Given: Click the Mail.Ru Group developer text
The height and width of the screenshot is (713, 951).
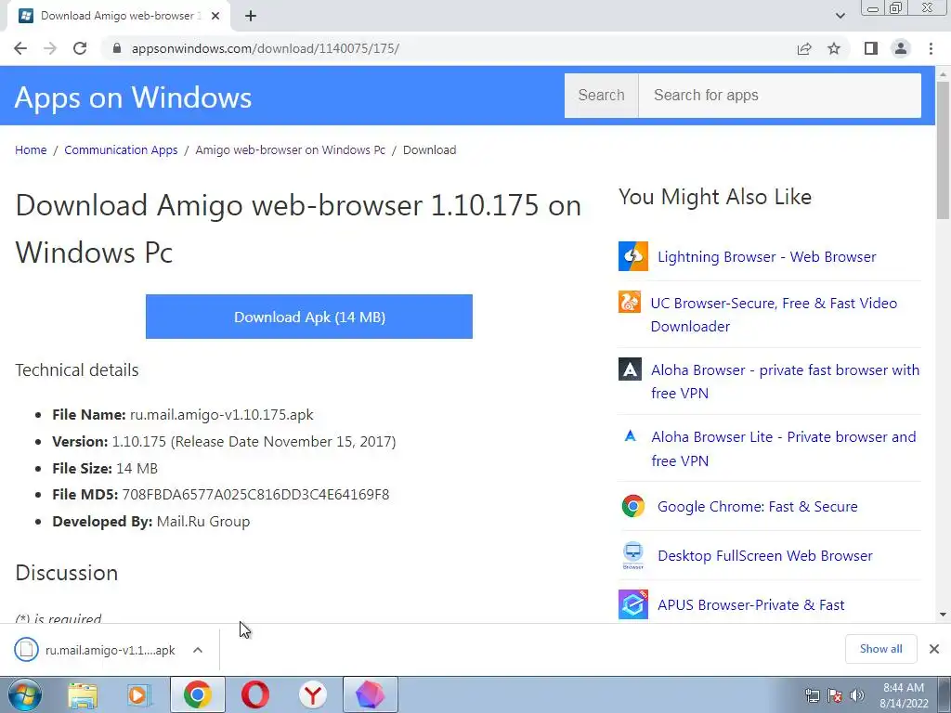Looking at the screenshot, I should click(x=203, y=522).
